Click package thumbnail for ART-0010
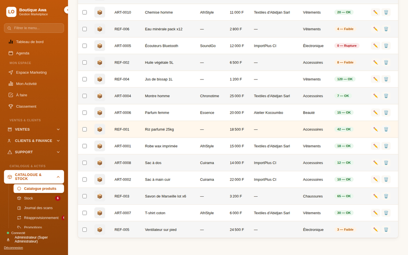Viewport: 408px width, 255px height. [x=100, y=12]
